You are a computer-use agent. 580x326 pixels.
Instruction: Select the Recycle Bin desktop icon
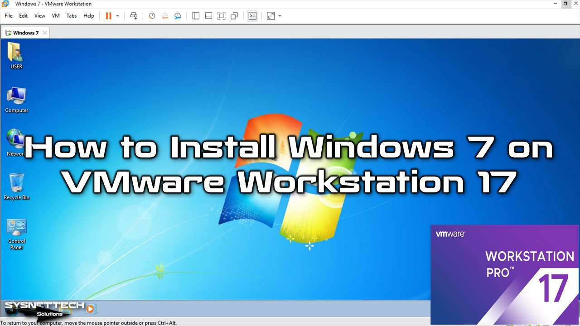[x=17, y=187]
